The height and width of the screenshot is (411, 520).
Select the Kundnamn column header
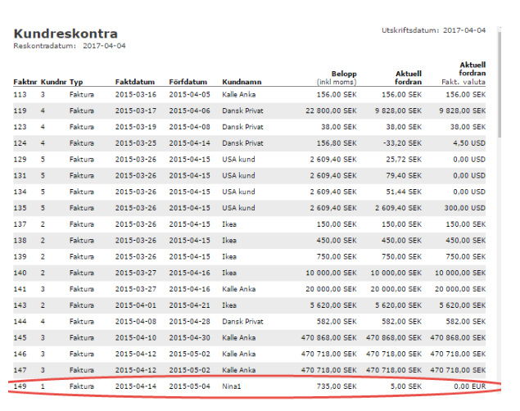[242, 82]
